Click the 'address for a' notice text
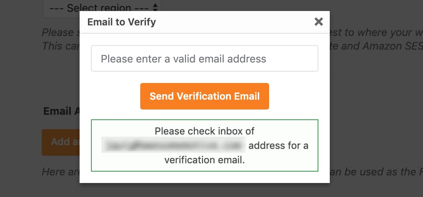Image resolution: width=423 pixels, height=197 pixels. (278, 145)
